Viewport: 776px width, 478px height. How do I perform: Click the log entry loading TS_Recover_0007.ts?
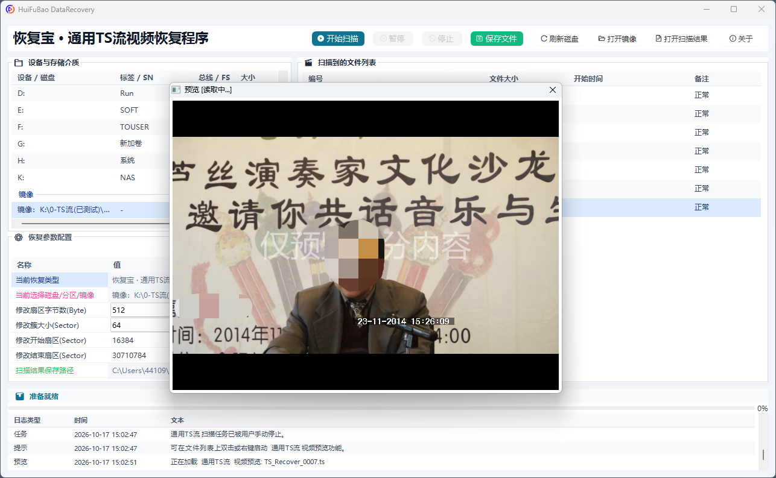381,462
